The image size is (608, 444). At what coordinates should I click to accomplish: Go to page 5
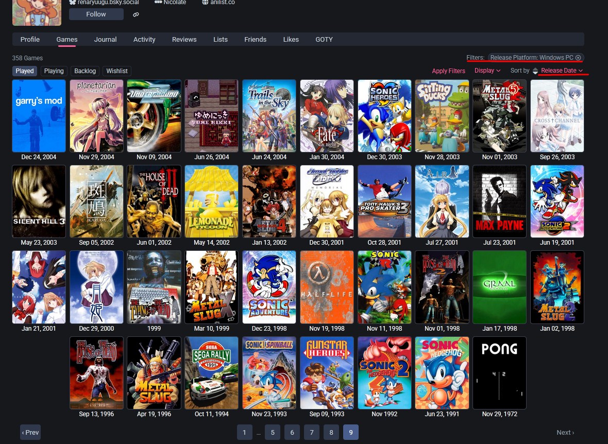pos(273,432)
